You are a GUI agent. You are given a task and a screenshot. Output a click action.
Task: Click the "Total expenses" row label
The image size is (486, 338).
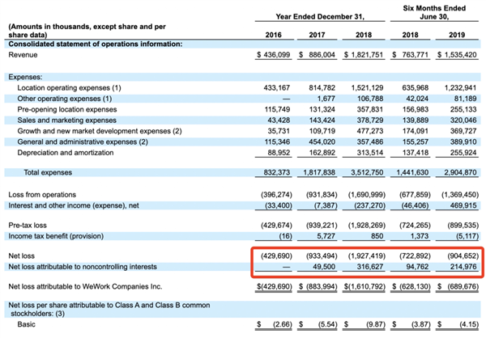[45, 173]
